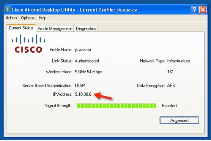Click the Link Status: label
This screenshot has width=211, height=141.
click(62, 61)
